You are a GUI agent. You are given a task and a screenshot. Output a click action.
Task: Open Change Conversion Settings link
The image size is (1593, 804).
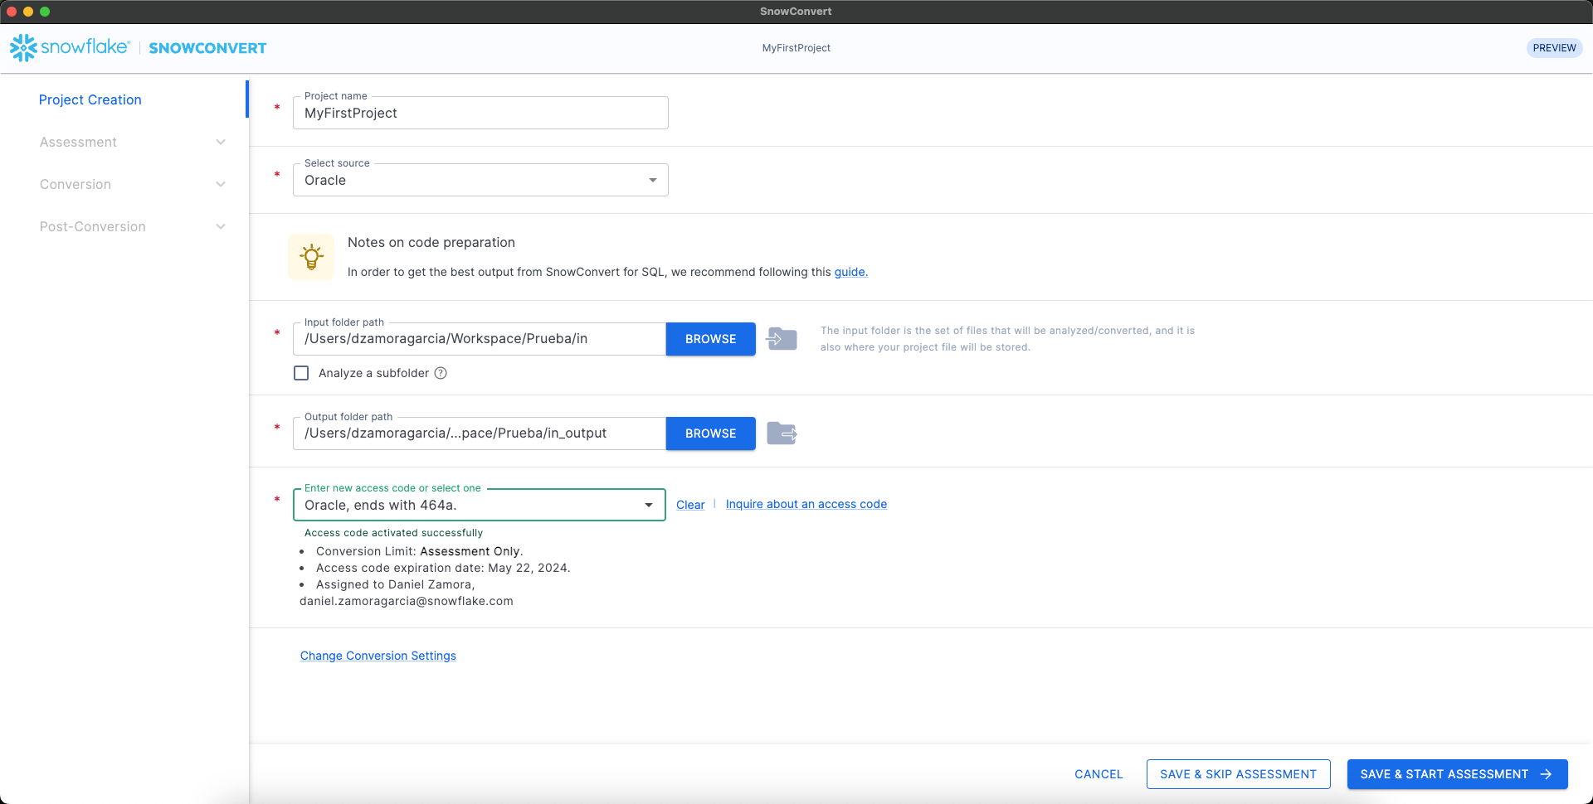(x=378, y=656)
